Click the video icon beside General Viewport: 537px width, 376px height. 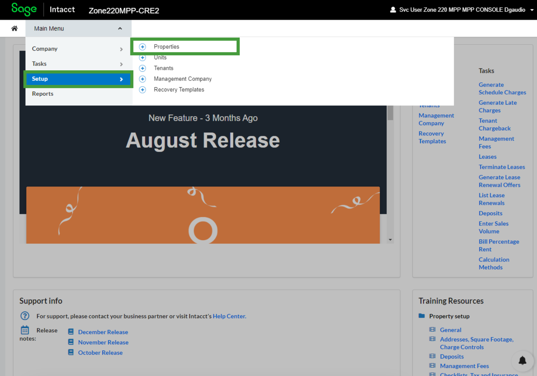coord(432,329)
